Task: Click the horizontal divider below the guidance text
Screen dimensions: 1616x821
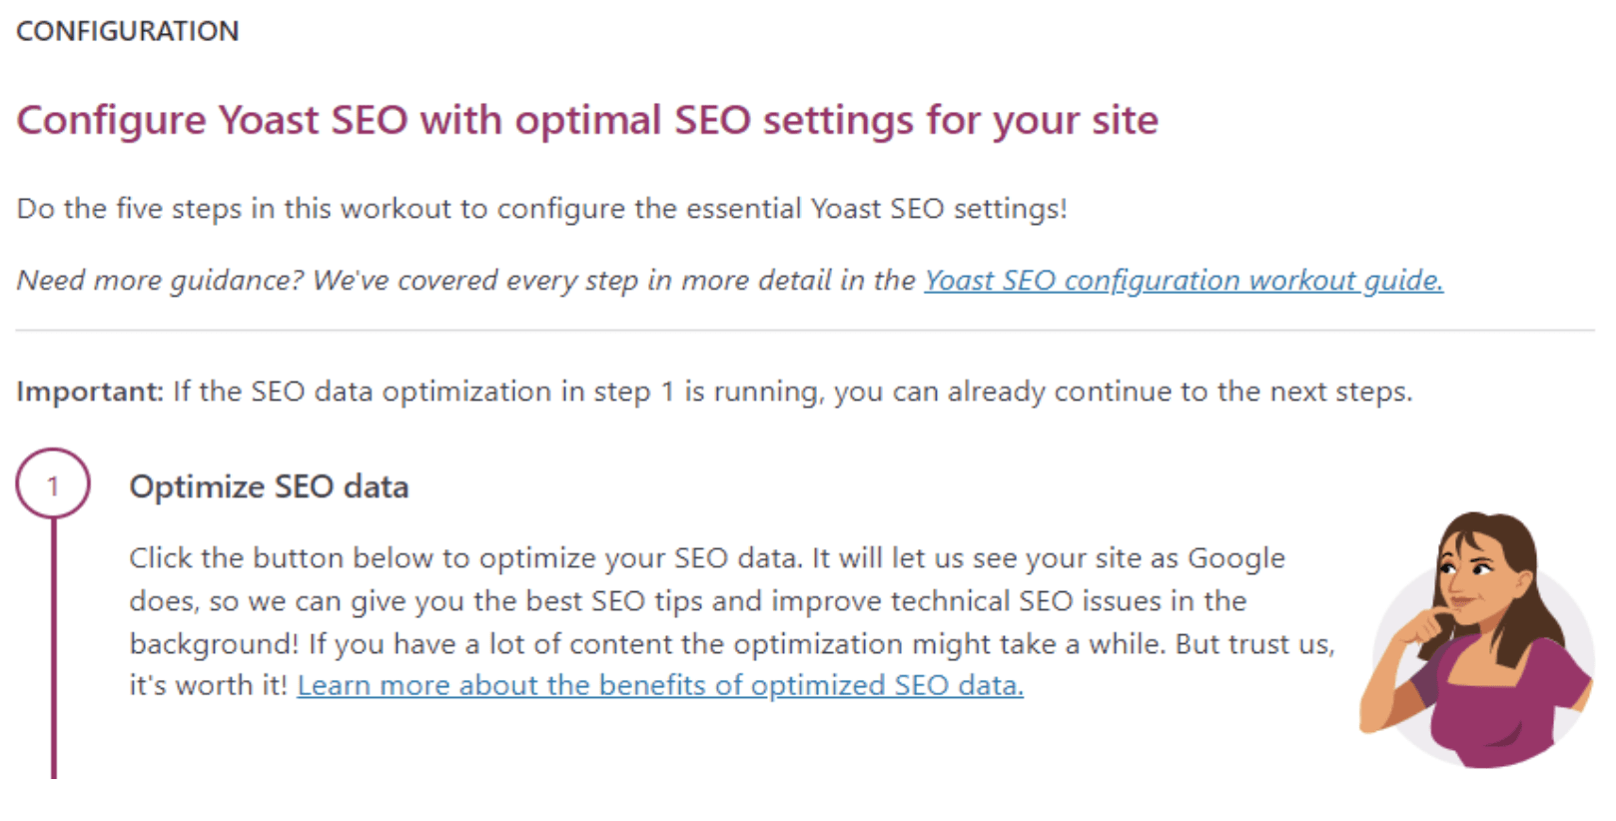Action: [805, 330]
